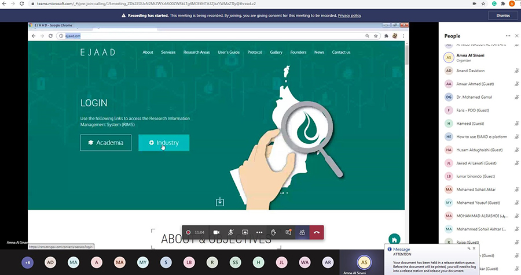Select Amna Al Sinani in People list
The height and width of the screenshot is (275, 521).
point(481,57)
